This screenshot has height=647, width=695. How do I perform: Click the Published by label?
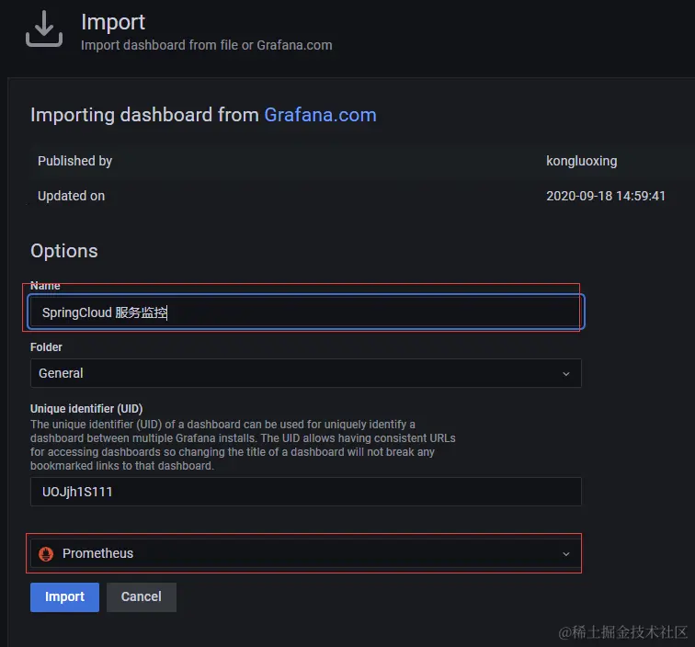click(74, 161)
